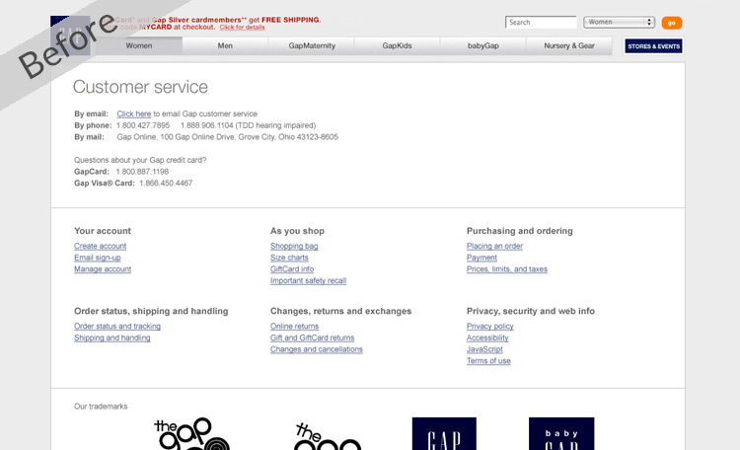Click the Customer service heading
740x450 pixels.
(x=140, y=87)
